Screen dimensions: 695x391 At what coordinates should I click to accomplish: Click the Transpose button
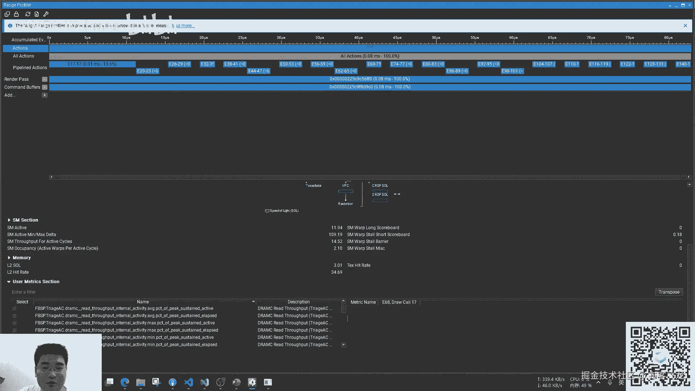click(x=669, y=292)
